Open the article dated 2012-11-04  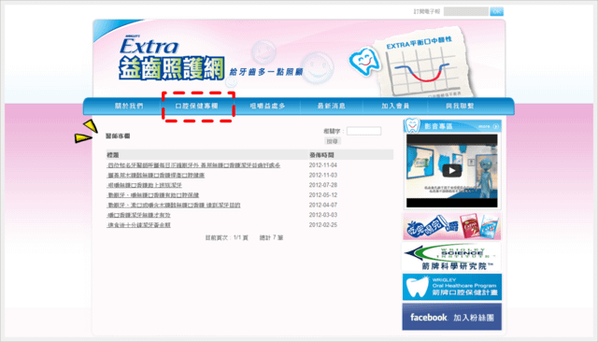(x=193, y=165)
